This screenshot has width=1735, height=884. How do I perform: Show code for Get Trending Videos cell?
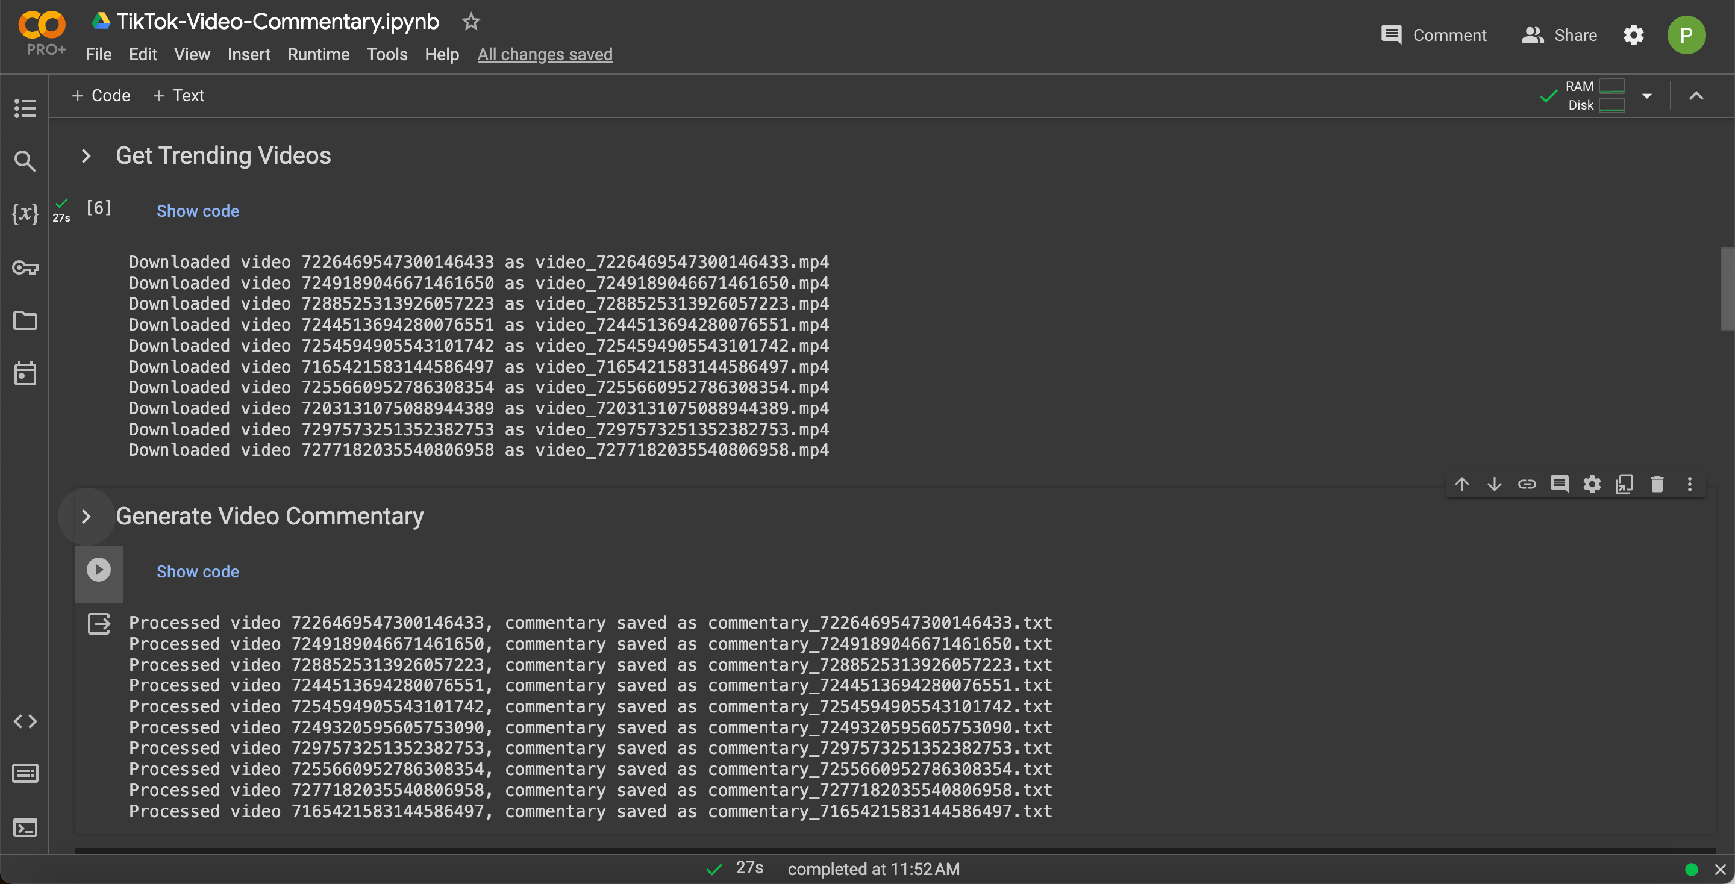(198, 211)
